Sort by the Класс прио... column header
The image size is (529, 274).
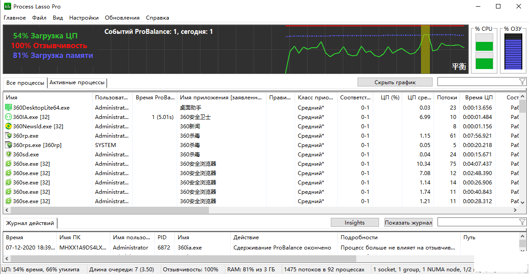[x=316, y=97]
